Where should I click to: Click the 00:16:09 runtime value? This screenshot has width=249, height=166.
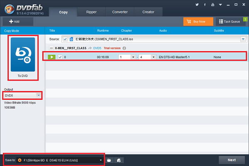[x=103, y=57]
